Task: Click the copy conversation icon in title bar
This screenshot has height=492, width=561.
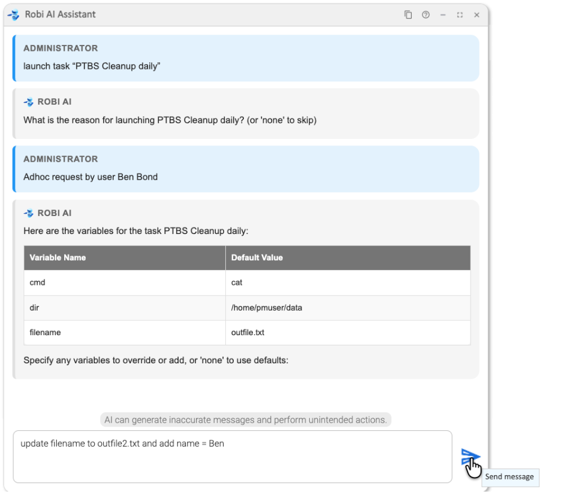Action: (408, 15)
